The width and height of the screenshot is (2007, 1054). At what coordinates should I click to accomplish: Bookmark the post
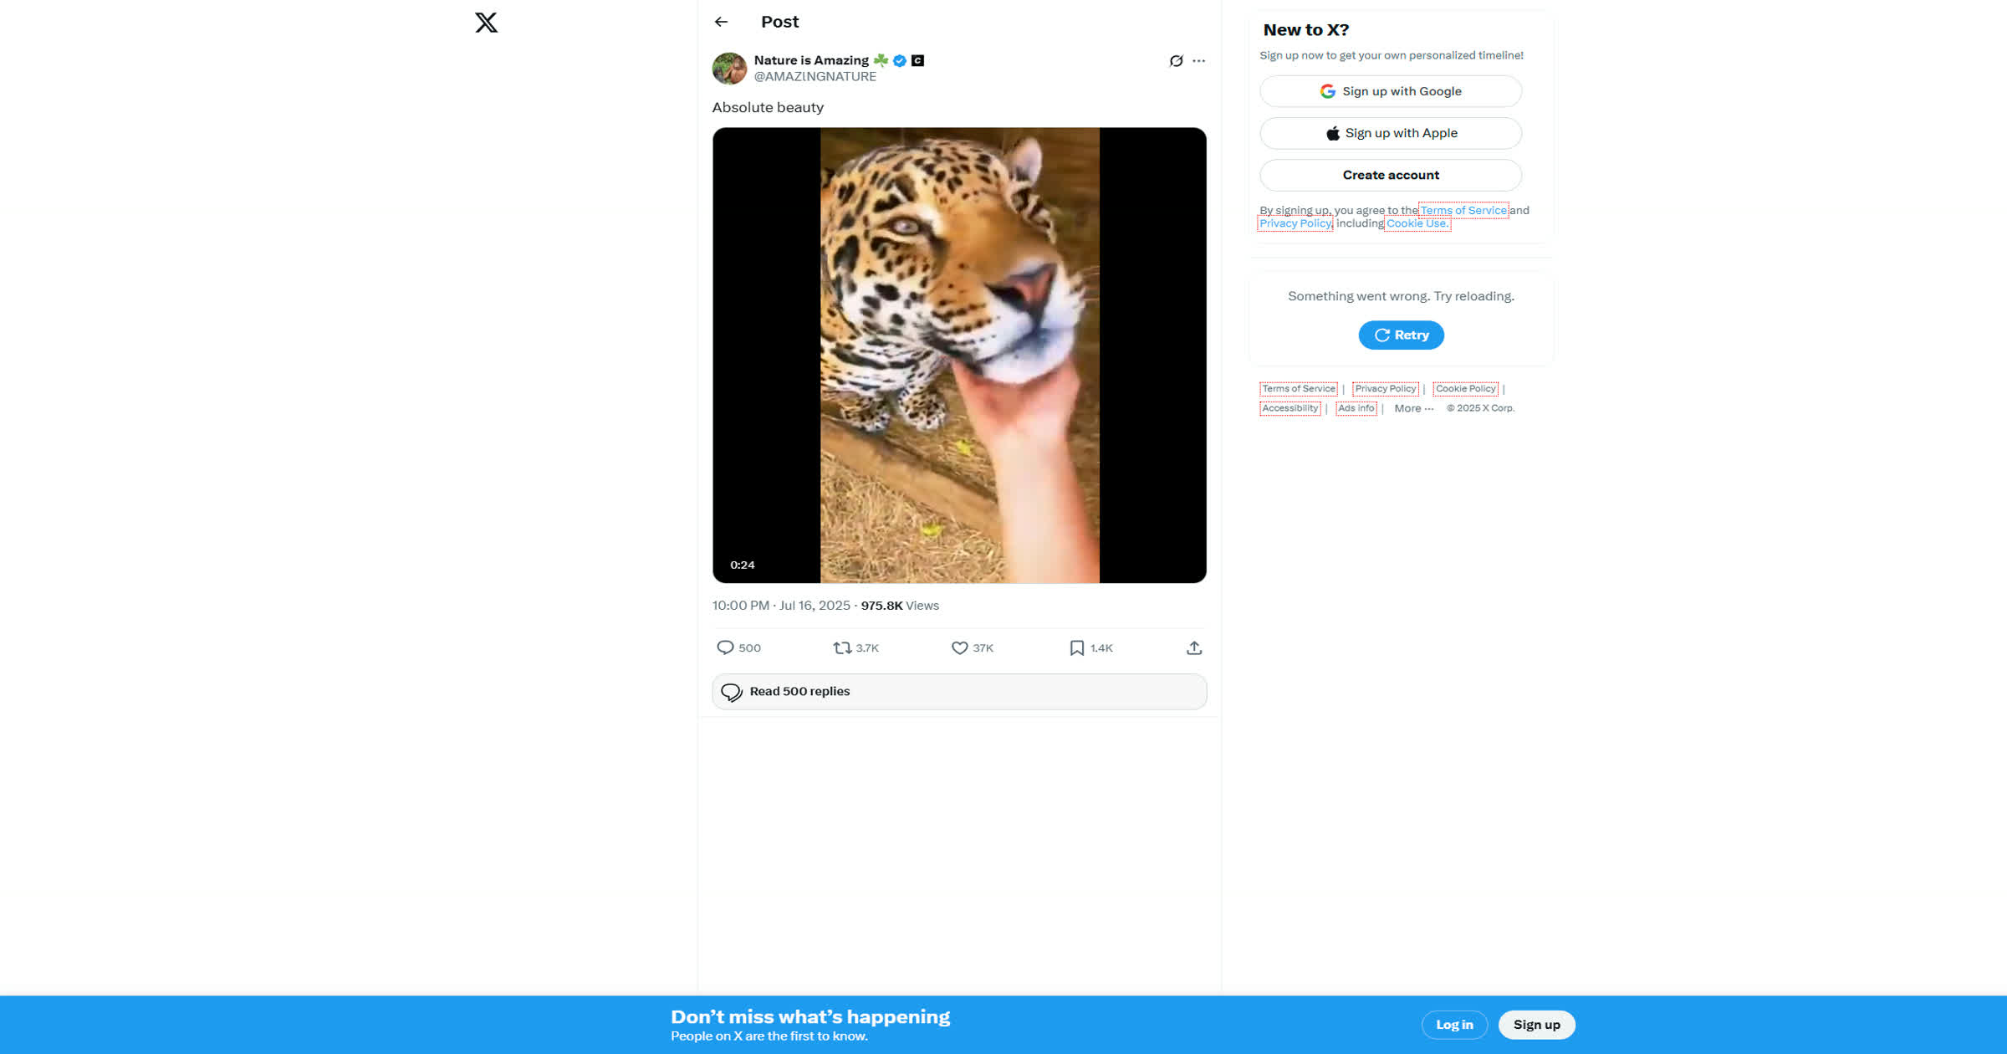1076,647
